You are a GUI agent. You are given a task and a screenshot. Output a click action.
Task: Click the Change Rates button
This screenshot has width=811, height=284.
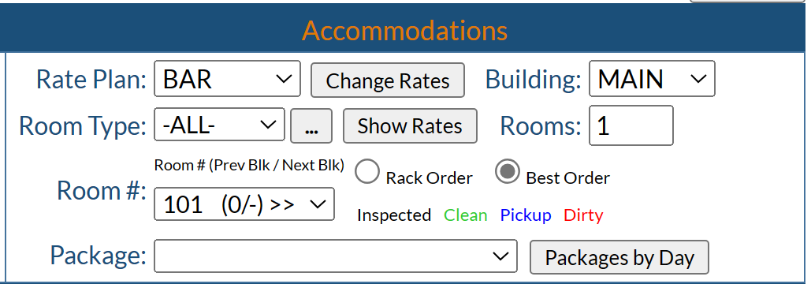click(x=388, y=80)
